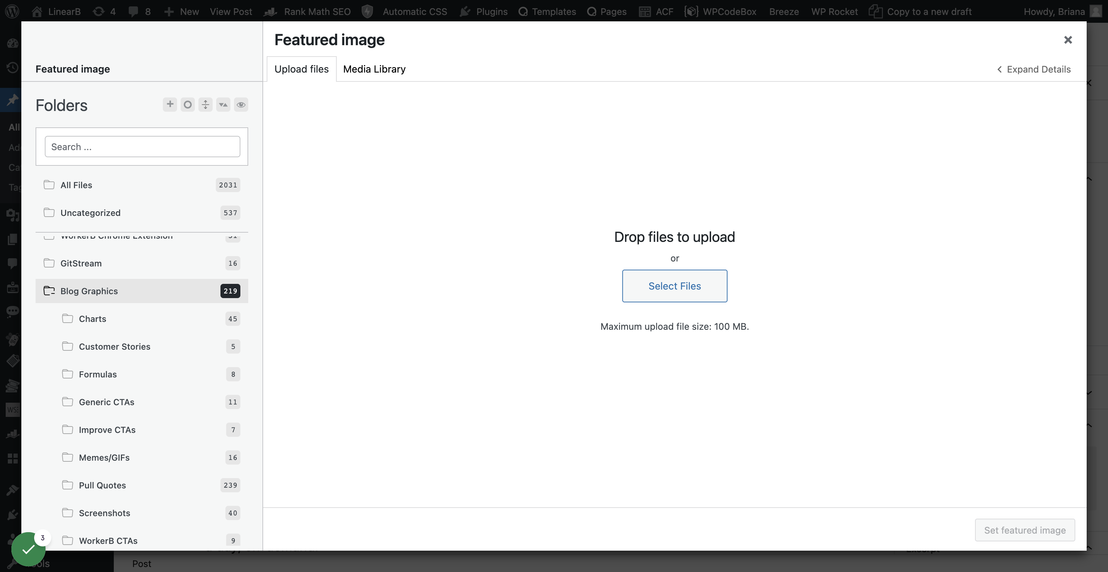The height and width of the screenshot is (572, 1108).
Task: Open the WorkerB CTAs subfolder
Action: tap(150, 541)
